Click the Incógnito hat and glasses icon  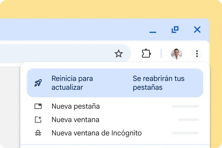pos(38,133)
